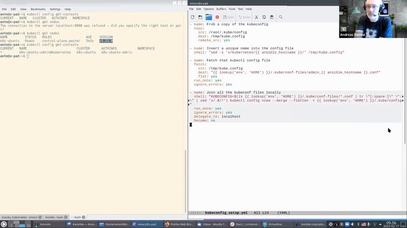Viewport: 407px width, 228px height.
Task: Open the Emacs Help menu
Action: click(249, 9)
